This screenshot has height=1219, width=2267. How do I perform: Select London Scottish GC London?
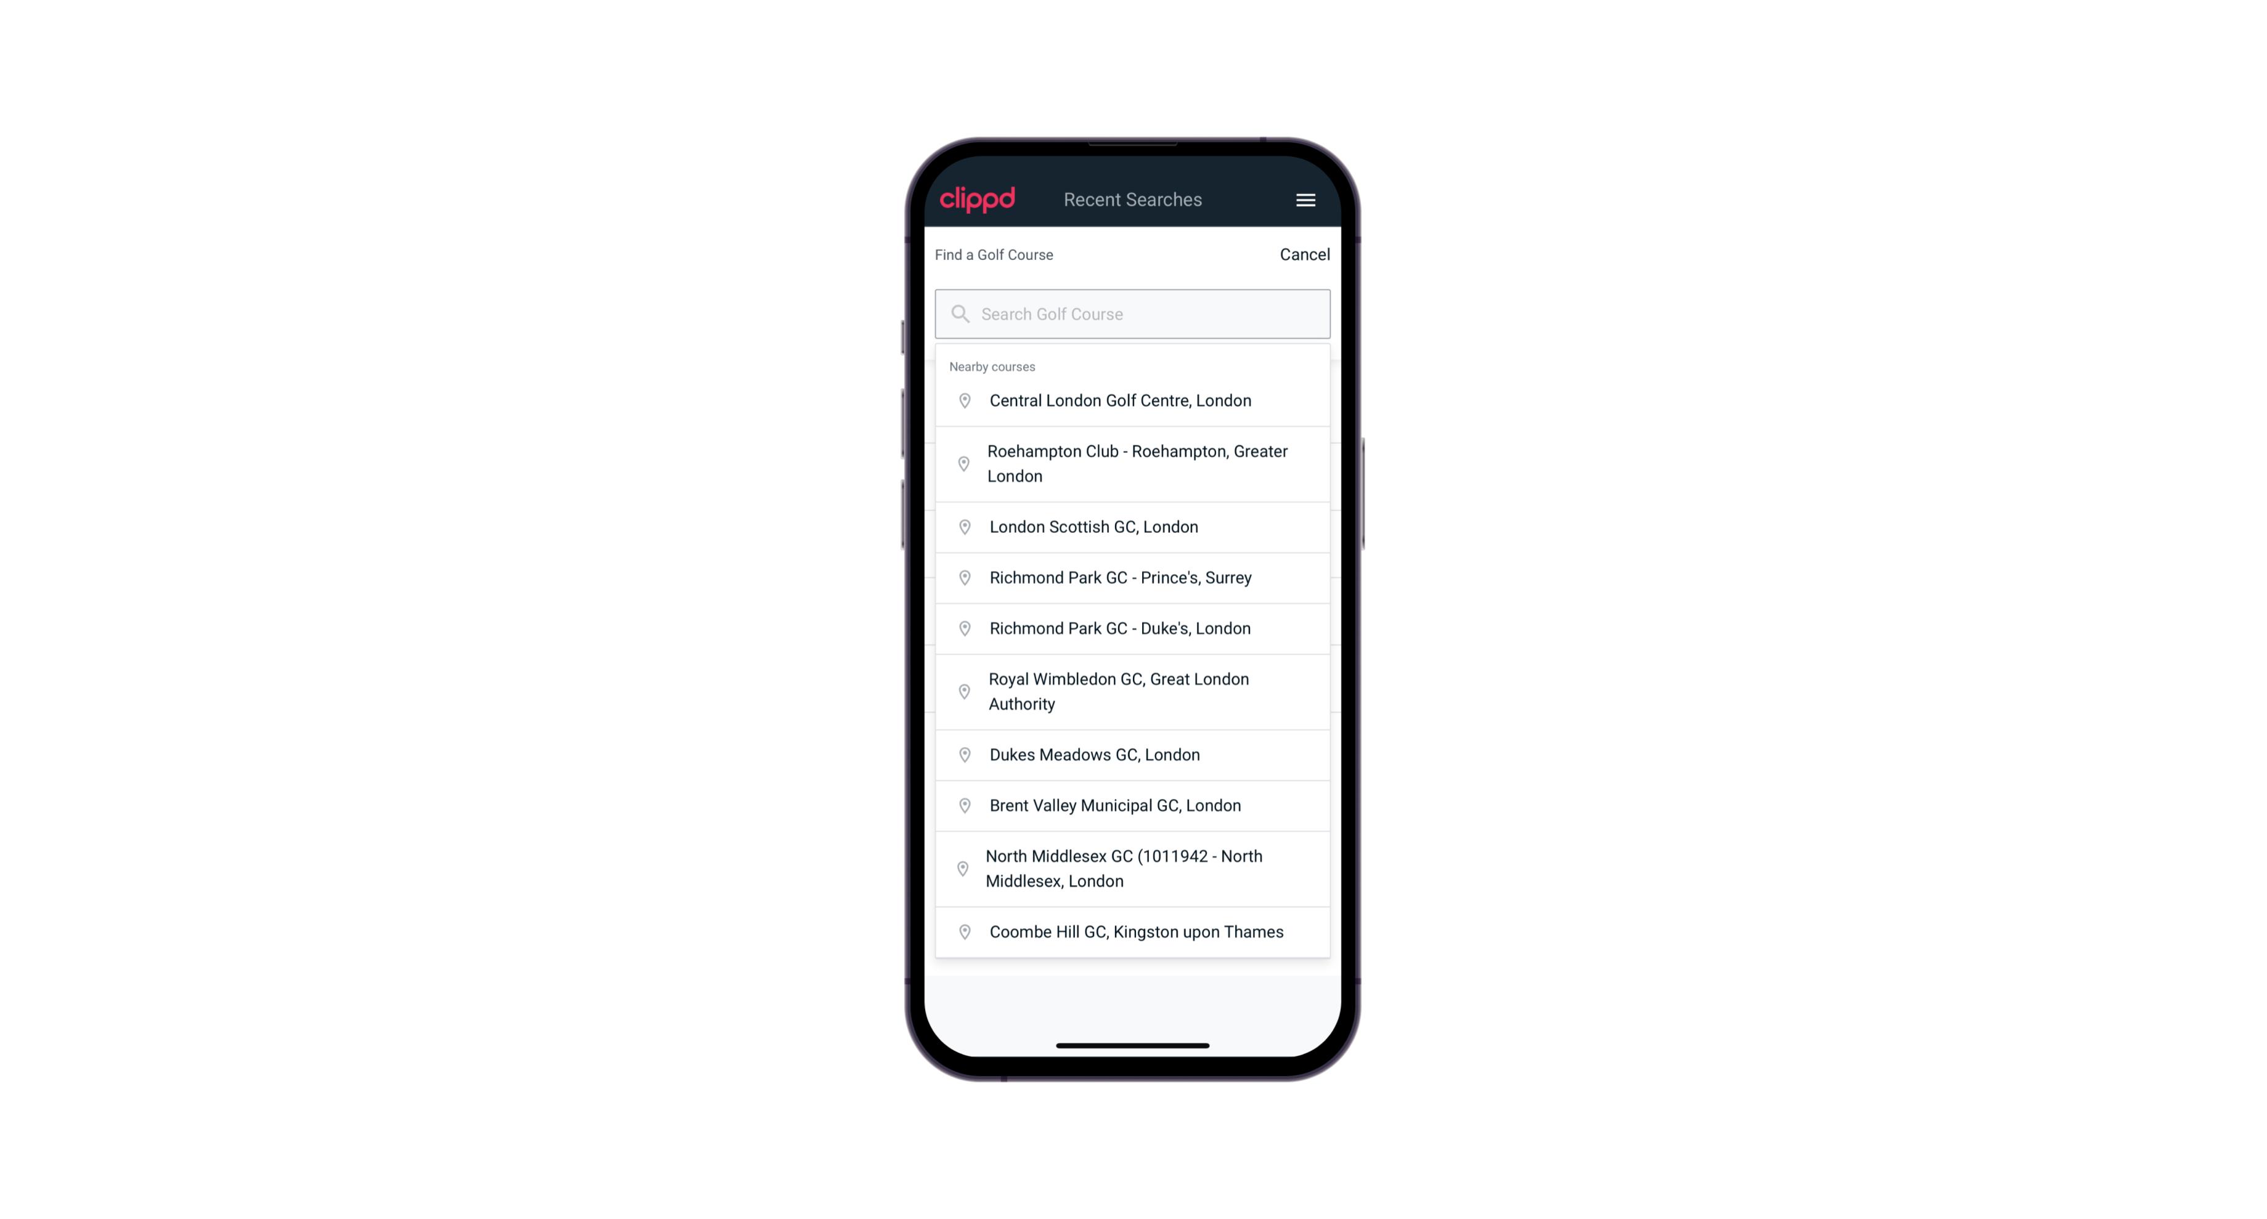tap(1132, 527)
